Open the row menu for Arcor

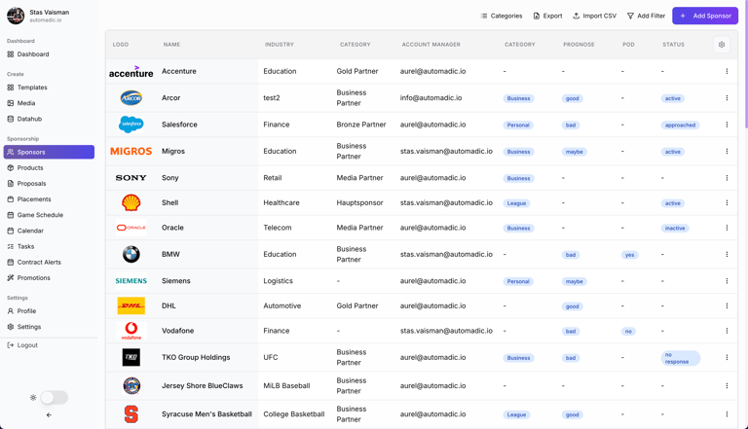point(727,98)
